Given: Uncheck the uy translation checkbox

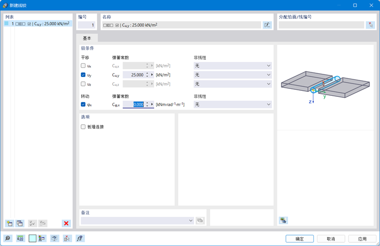Looking at the screenshot, I should point(83,75).
